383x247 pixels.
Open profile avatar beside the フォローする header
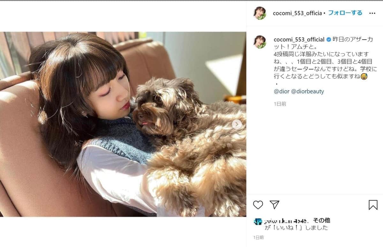click(260, 13)
